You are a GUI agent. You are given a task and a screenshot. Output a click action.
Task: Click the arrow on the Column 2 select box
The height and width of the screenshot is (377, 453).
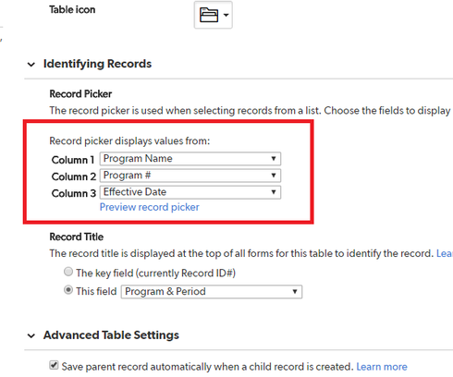click(x=274, y=176)
